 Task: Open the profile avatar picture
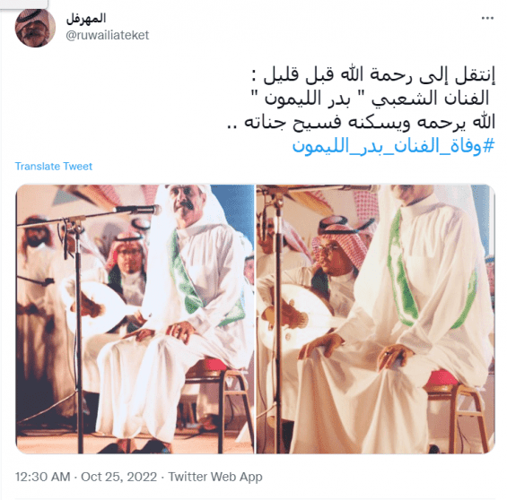click(35, 28)
